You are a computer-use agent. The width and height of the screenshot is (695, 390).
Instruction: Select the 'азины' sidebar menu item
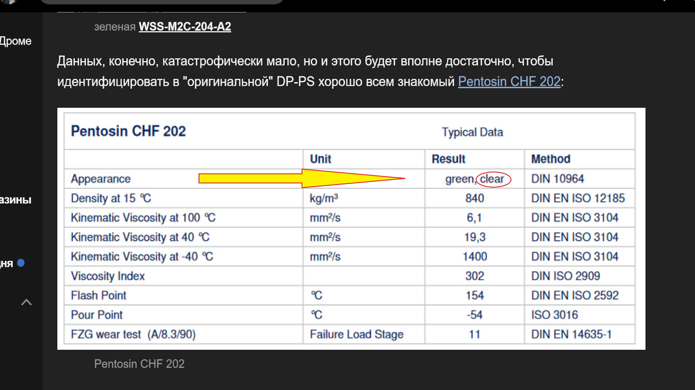[x=16, y=200]
